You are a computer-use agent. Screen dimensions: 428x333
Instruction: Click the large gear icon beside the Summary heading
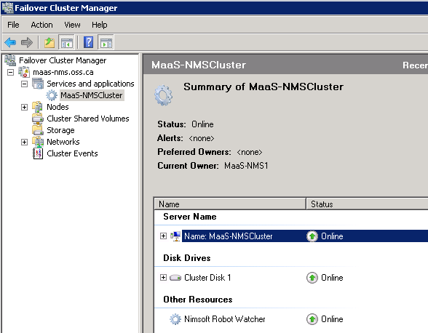tap(163, 95)
